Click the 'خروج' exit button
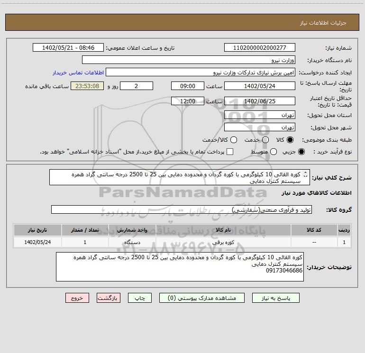Screen dimensions: 365x353 point(77,298)
